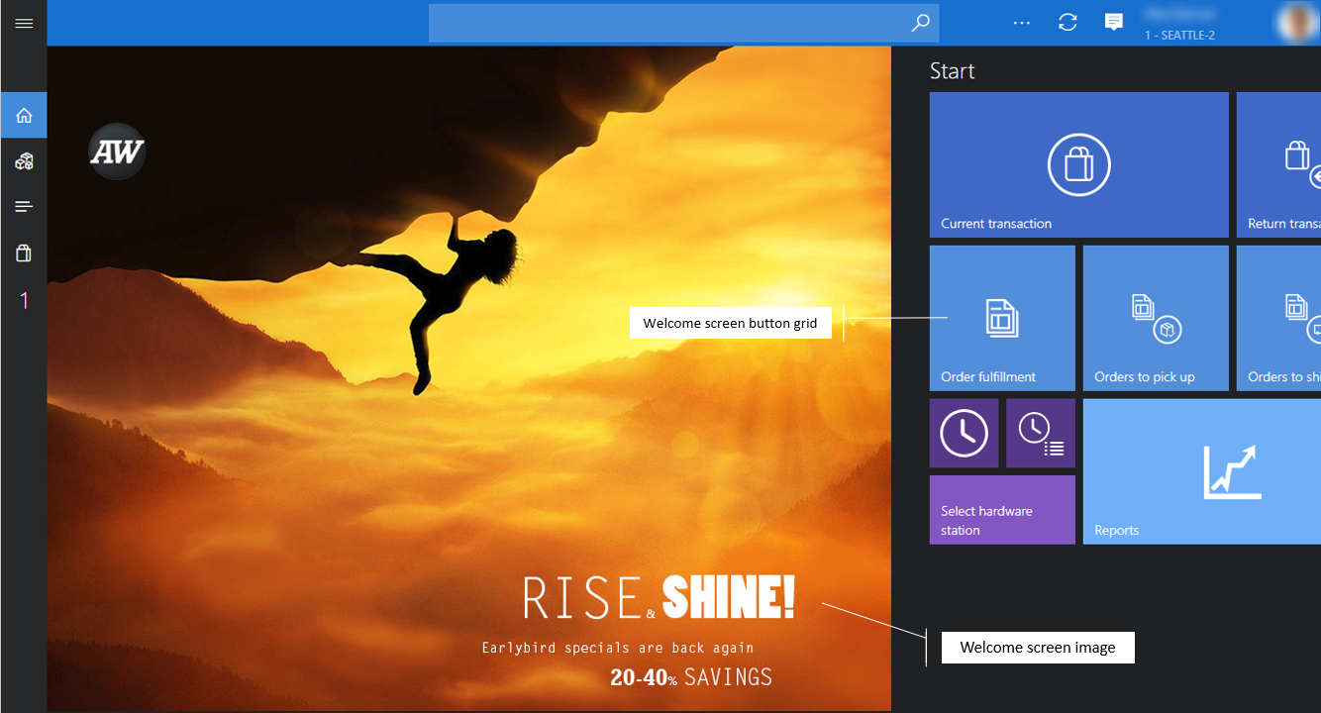Viewport: 1321px width, 713px height.
Task: Open the Reports tile
Action: click(1201, 471)
